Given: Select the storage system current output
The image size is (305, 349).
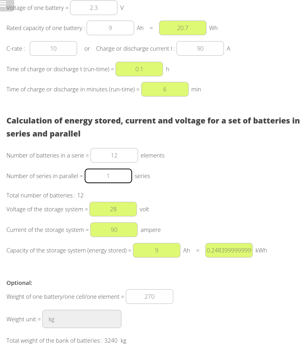Looking at the screenshot, I should [x=114, y=230].
